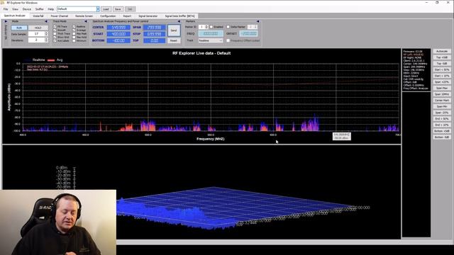Toggle the Axis Labels checkbox

[x=55, y=41]
